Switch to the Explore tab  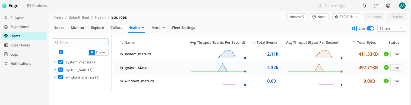pos(97,28)
